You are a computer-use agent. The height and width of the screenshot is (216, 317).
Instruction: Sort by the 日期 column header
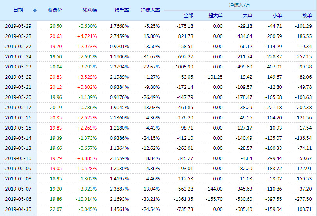pos(18,10)
